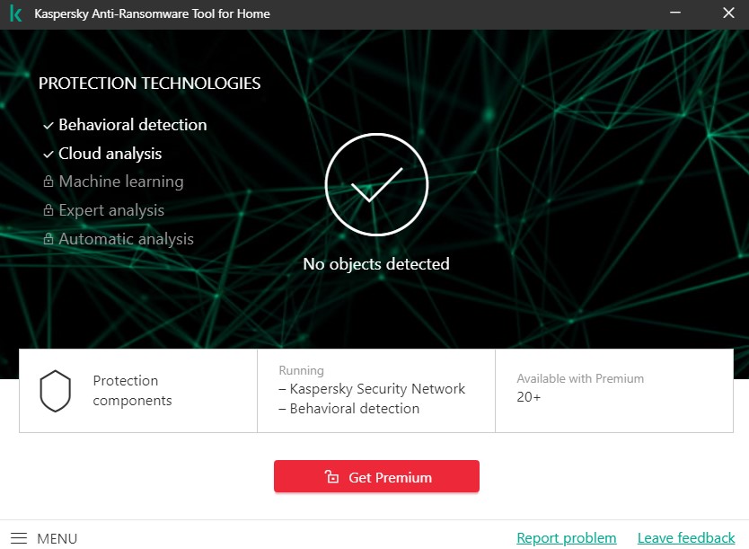The image size is (749, 549).
Task: Click the Cloud analysis checkmark
Action: [x=48, y=154]
